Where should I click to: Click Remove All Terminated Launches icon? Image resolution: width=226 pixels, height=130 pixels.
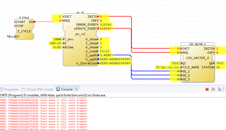click(x=219, y=89)
